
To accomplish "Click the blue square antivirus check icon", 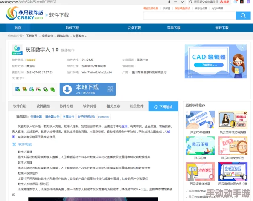I will pyautogui.click(x=17, y=89).
